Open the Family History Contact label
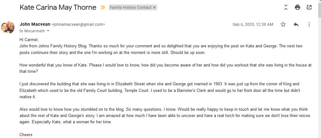The width and height of the screenshot is (321, 138). (x=130, y=8)
